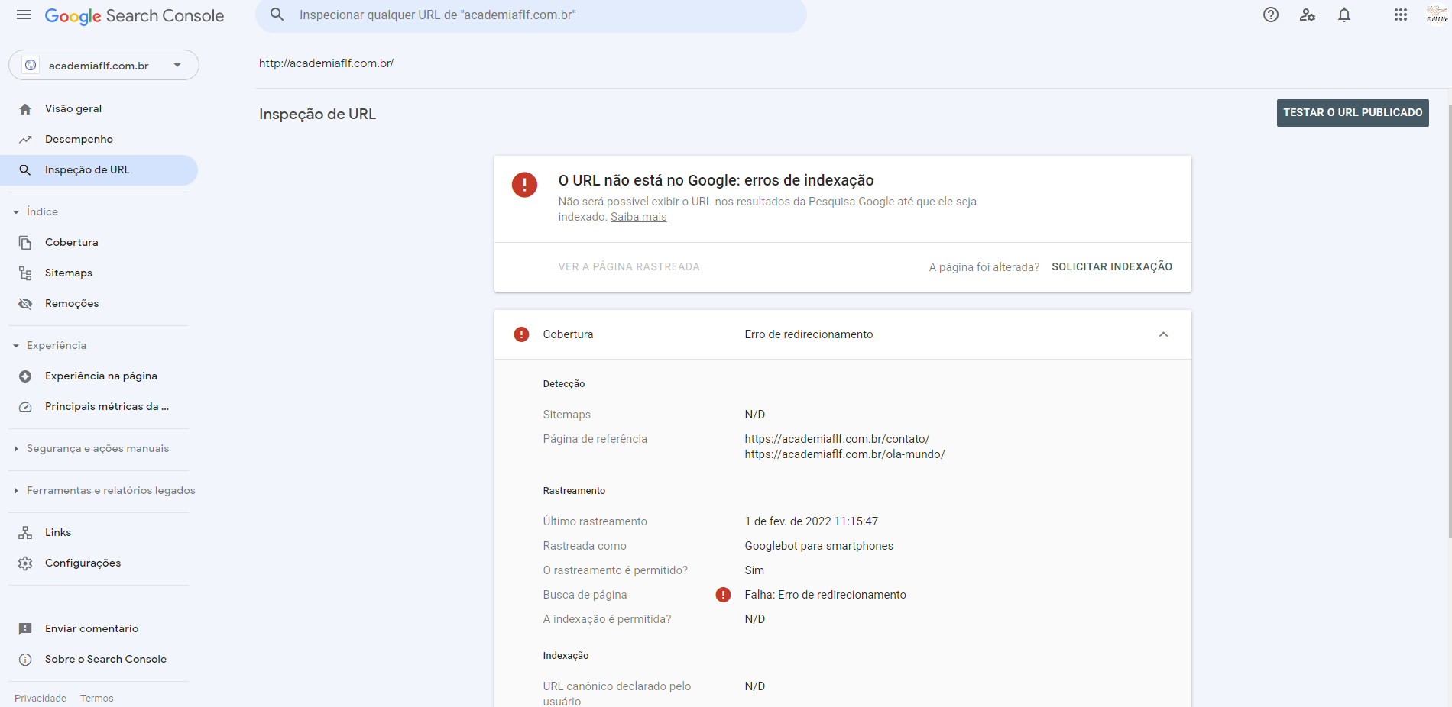Focus the Inspecionar qualquer URL search field
This screenshot has width=1452, height=707.
[531, 15]
